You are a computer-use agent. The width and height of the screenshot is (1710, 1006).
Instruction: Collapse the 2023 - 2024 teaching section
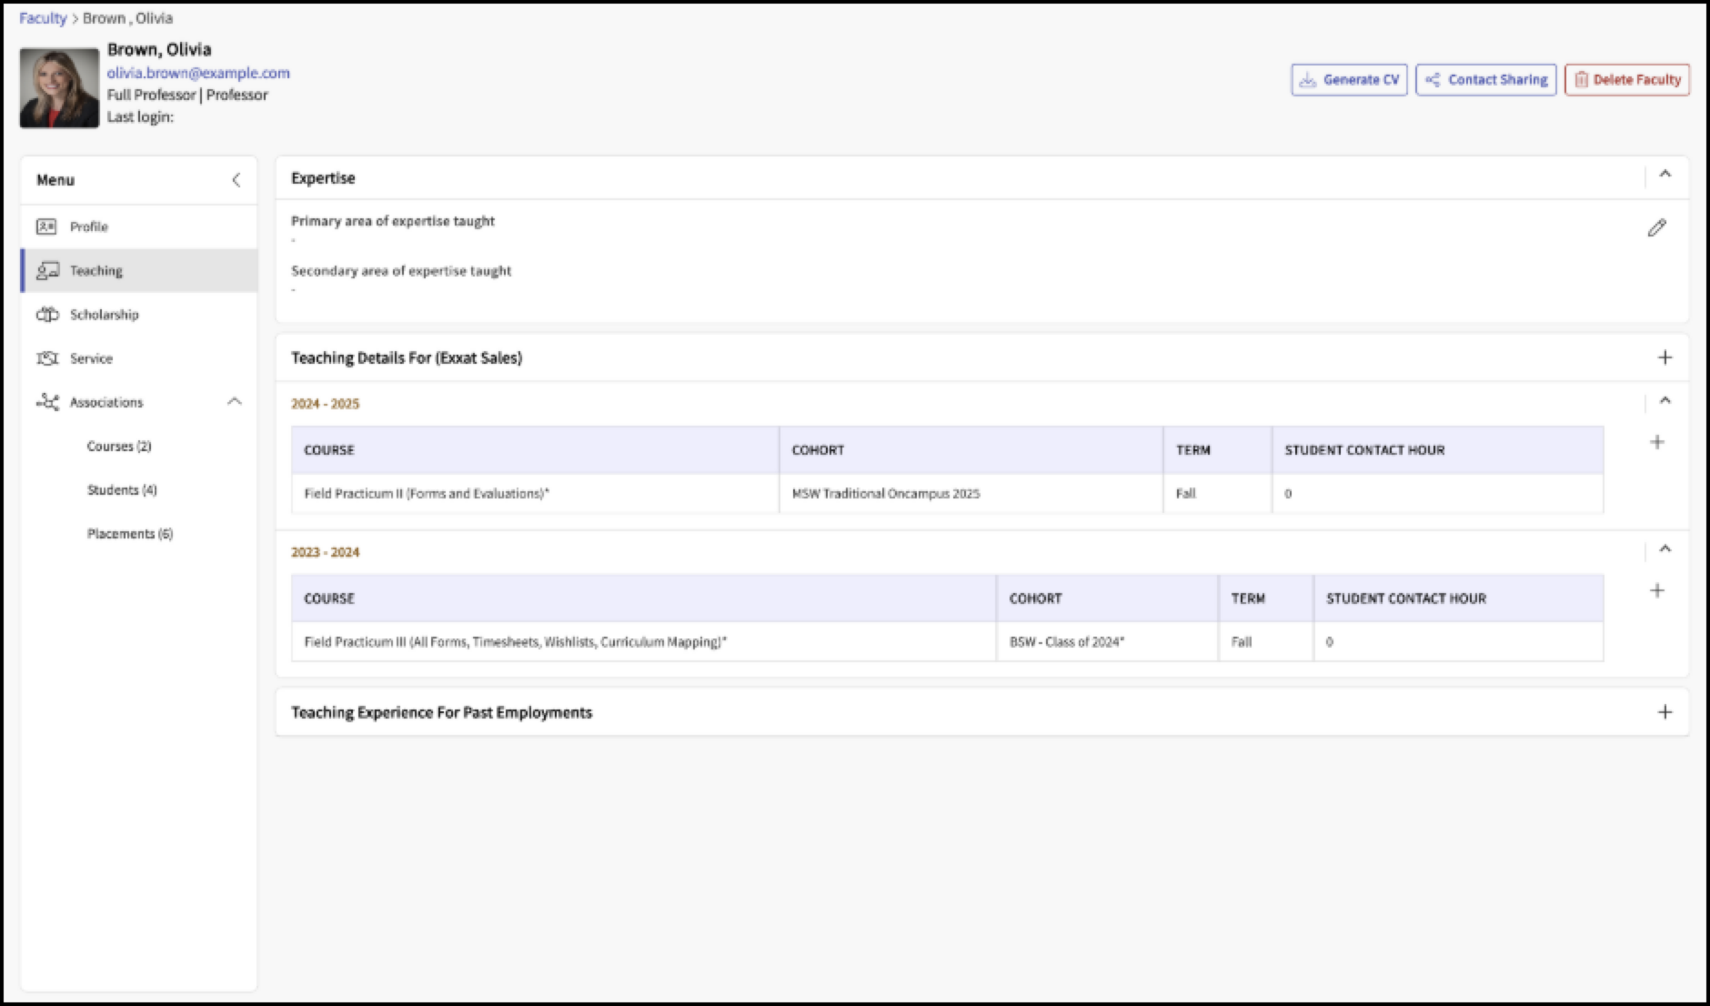[1665, 549]
